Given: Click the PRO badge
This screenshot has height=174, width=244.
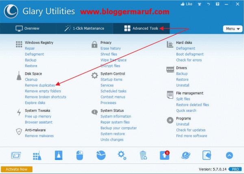Looking at the screenshot, I should click(x=235, y=169).
